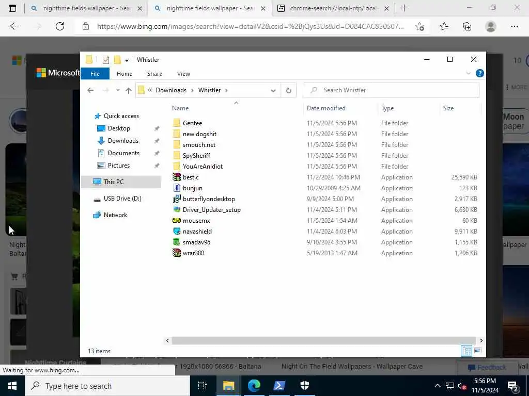The image size is (529, 396).
Task: Select Pictures in navigation pane
Action: click(119, 166)
